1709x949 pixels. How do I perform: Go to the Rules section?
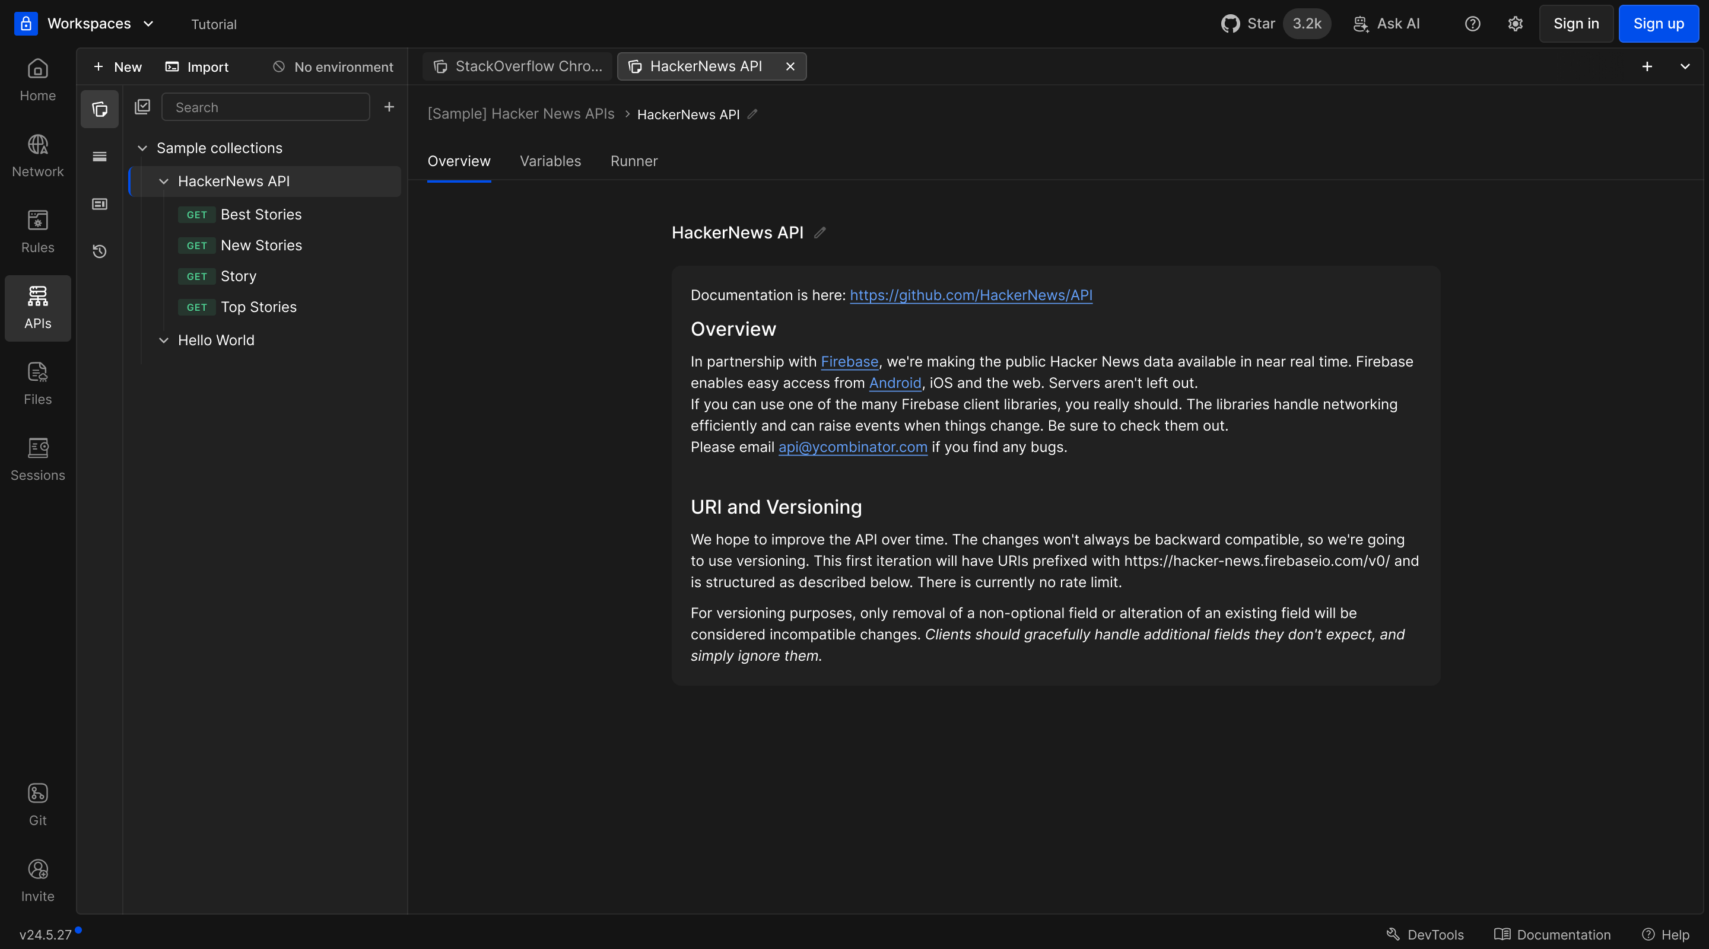[38, 232]
